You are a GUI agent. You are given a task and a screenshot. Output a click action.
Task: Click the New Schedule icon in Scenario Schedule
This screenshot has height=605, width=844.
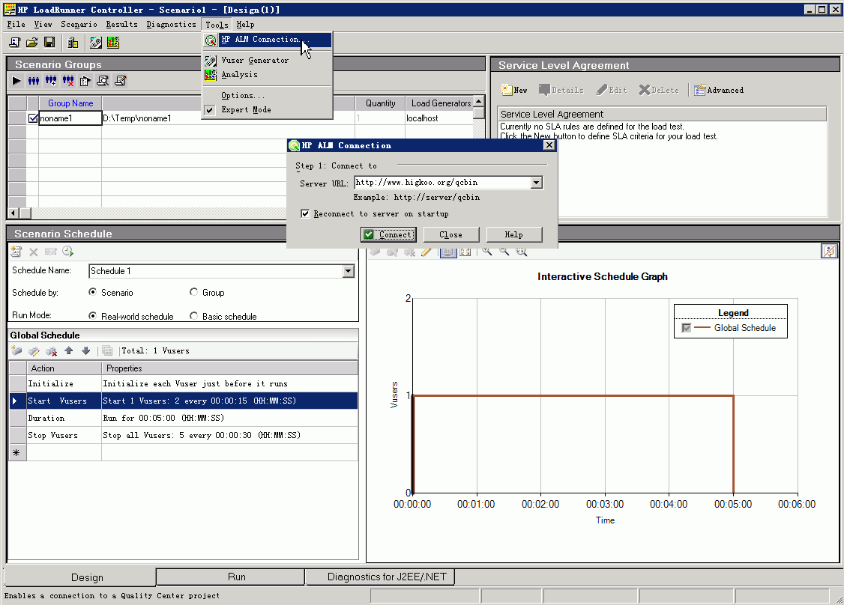pyautogui.click(x=16, y=251)
